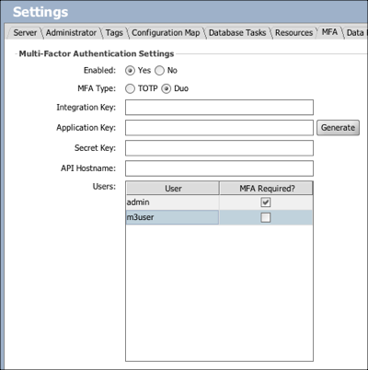Click the MFA Required? column header
Viewport: 368px width, 370px height.
pos(266,188)
